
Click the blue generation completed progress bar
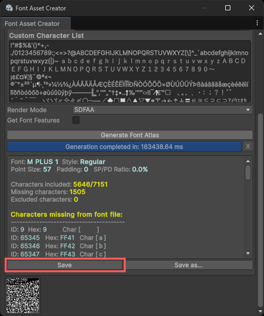124,147
